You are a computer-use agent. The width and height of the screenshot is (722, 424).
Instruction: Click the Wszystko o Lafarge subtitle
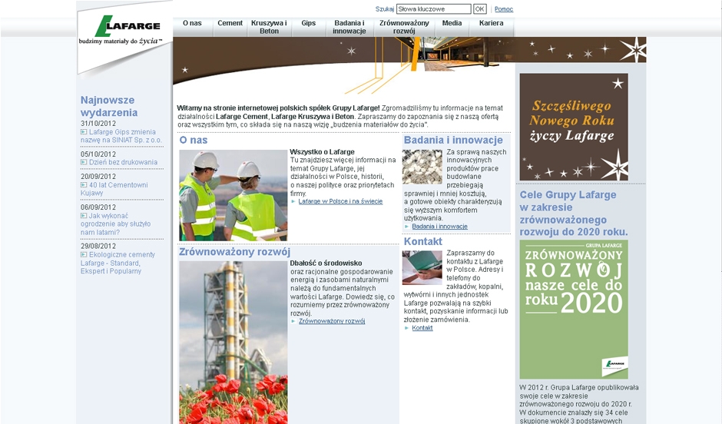coord(322,152)
